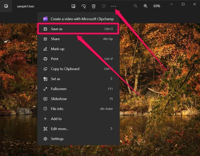Open the Edit image tool
Viewport: 200px width, 156px height.
[x=73, y=6]
